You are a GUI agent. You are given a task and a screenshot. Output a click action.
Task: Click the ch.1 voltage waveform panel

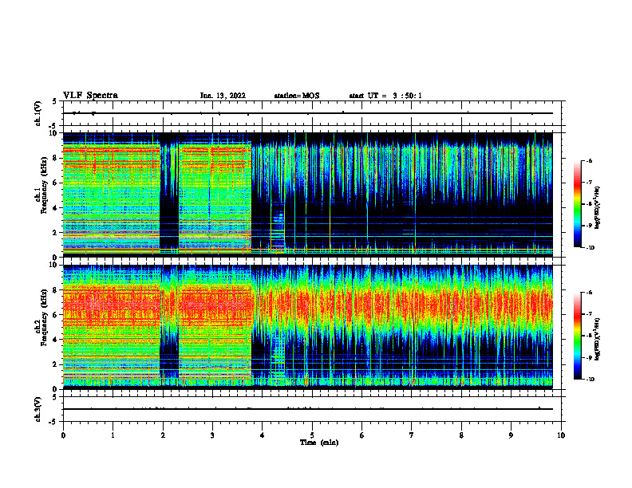click(312, 113)
